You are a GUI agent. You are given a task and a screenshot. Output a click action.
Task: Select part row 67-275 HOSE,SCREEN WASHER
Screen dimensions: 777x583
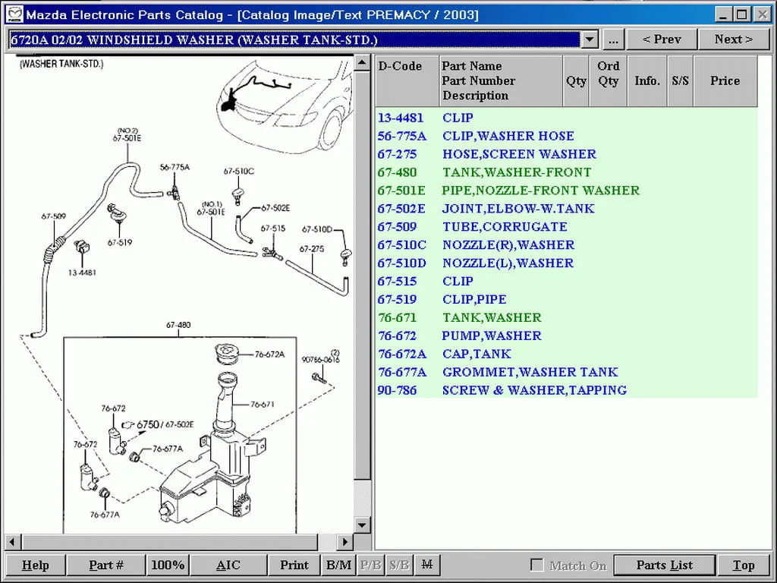pyautogui.click(x=566, y=154)
